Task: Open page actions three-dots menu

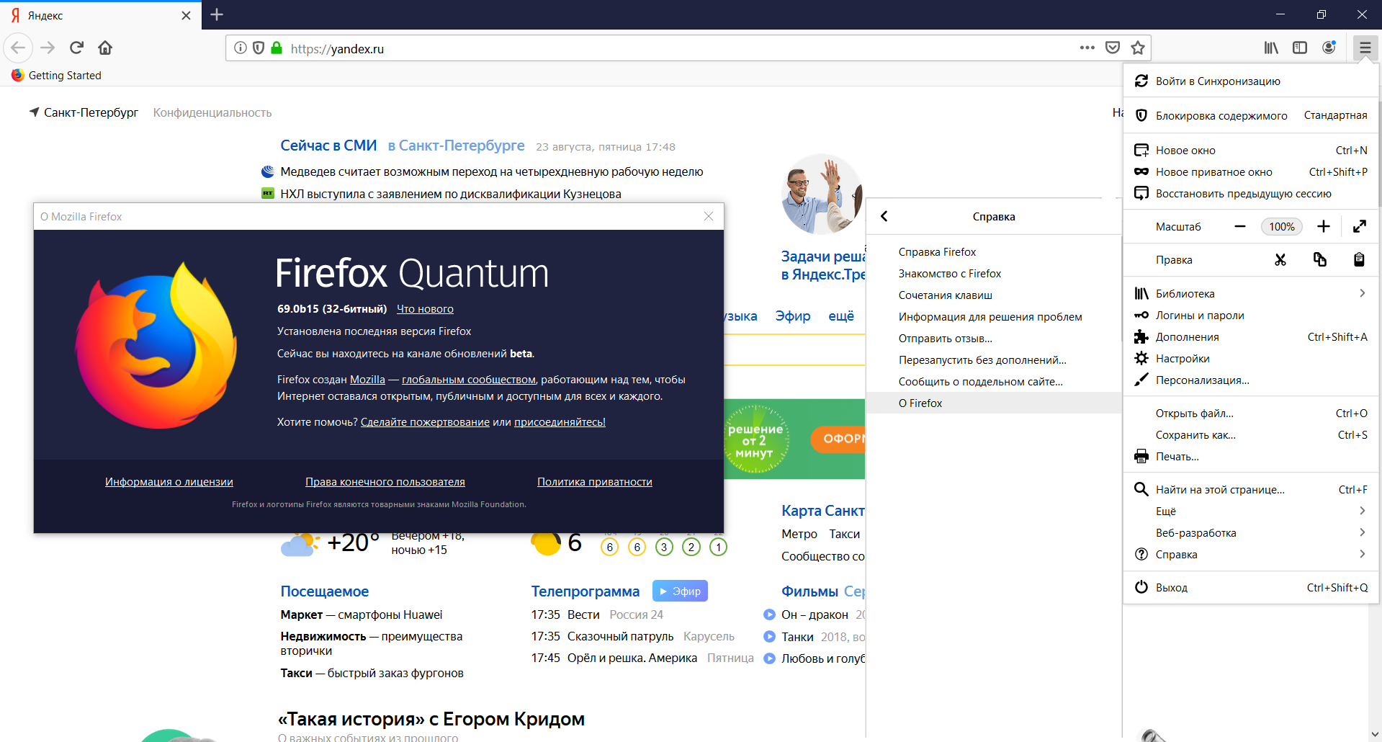Action: pos(1087,48)
